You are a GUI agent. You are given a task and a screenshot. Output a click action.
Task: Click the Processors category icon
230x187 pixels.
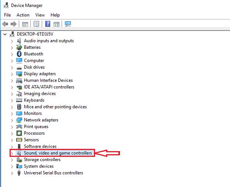coord(19,133)
